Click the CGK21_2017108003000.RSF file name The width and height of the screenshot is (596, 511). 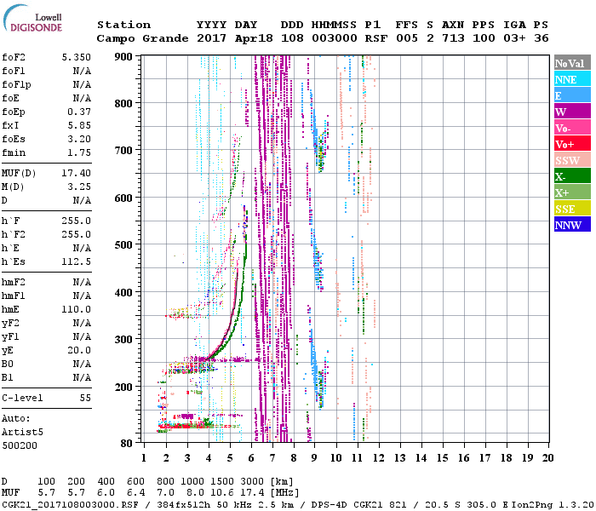70,504
